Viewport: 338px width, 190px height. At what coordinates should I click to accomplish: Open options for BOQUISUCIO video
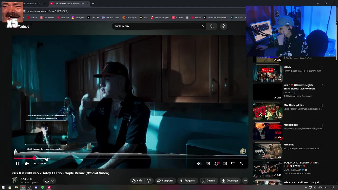coord(322,163)
